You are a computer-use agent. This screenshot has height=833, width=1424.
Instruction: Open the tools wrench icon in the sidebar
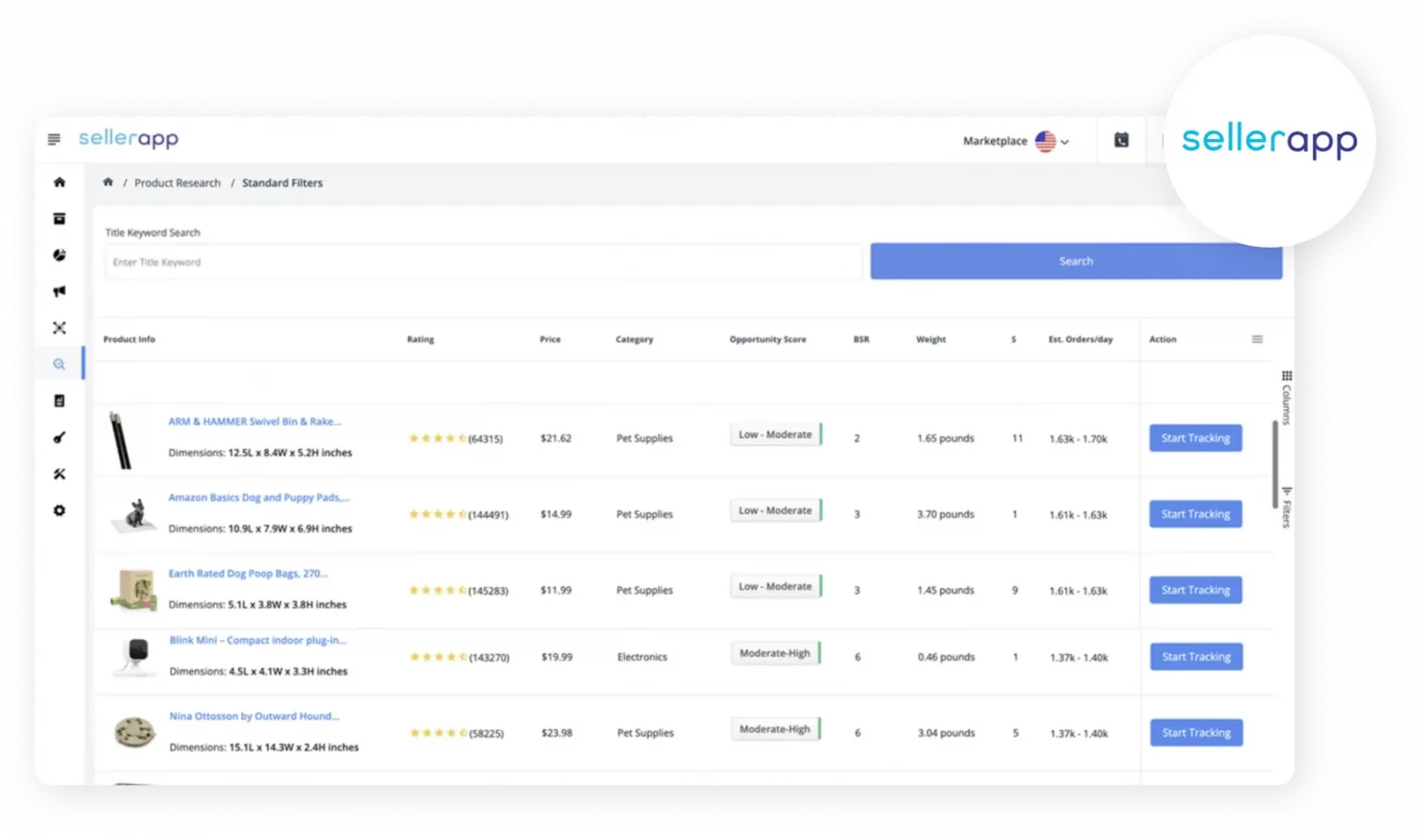(59, 474)
